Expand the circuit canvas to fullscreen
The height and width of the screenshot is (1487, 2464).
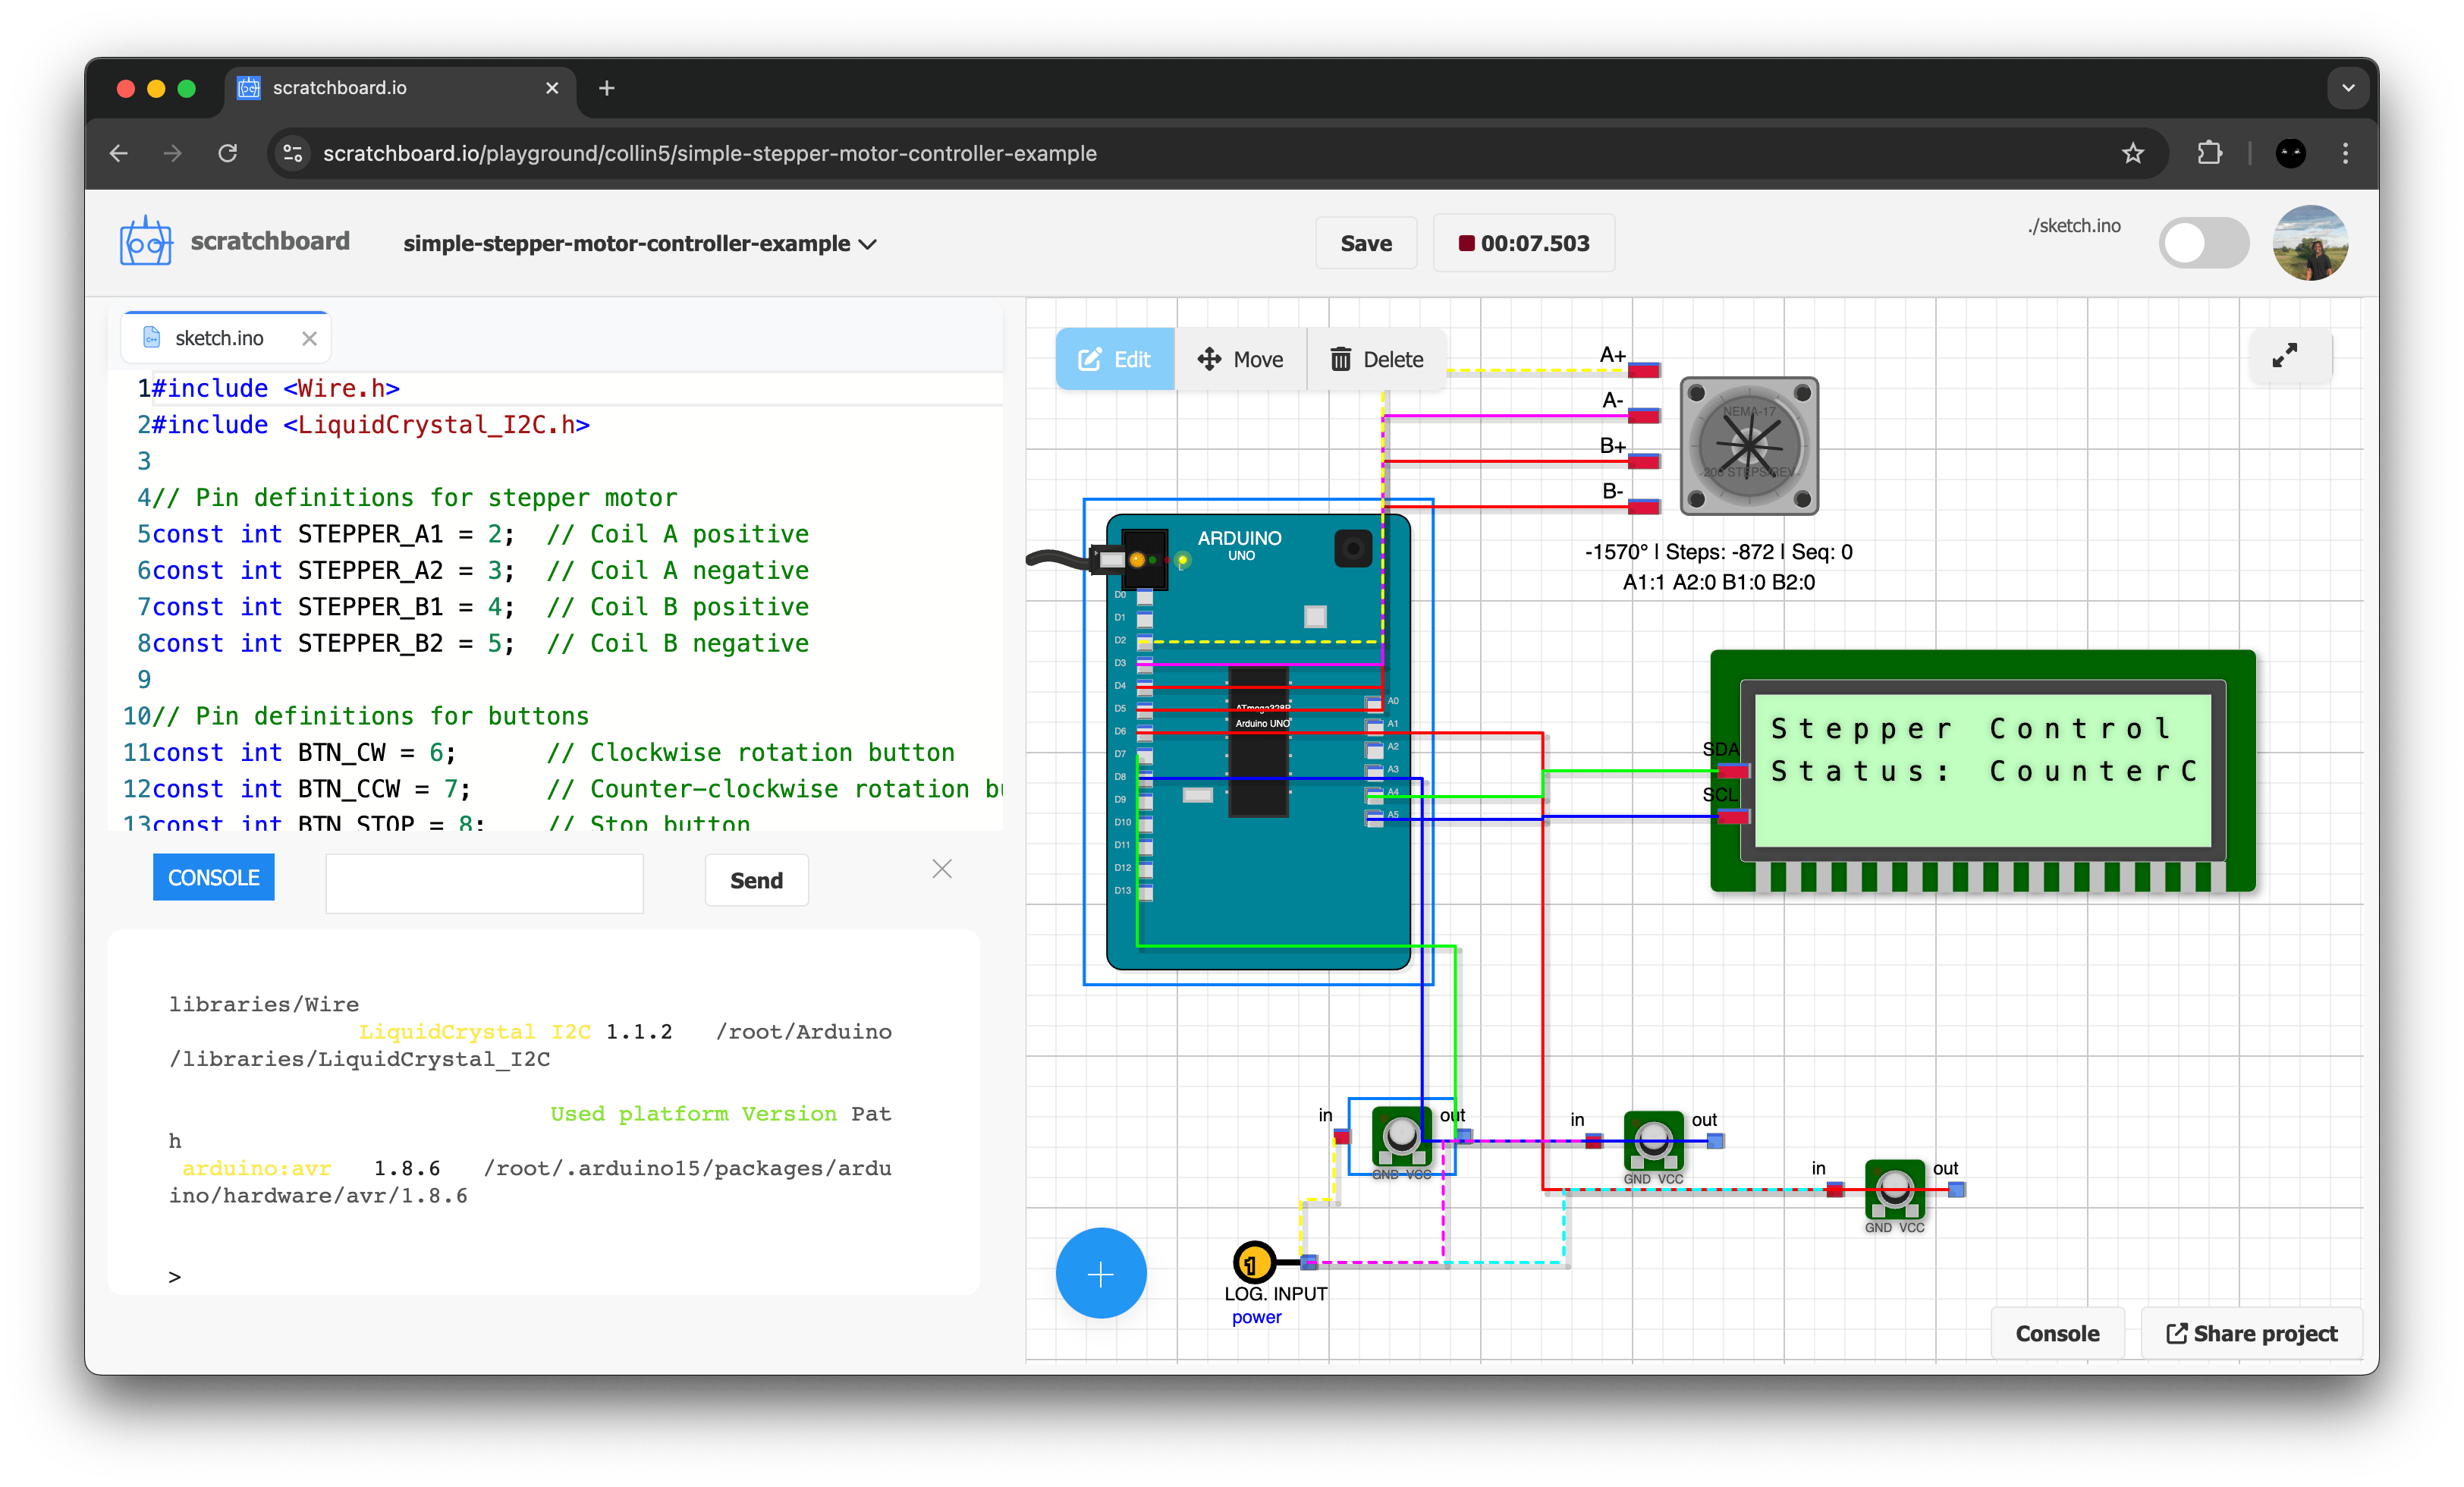click(x=2284, y=356)
